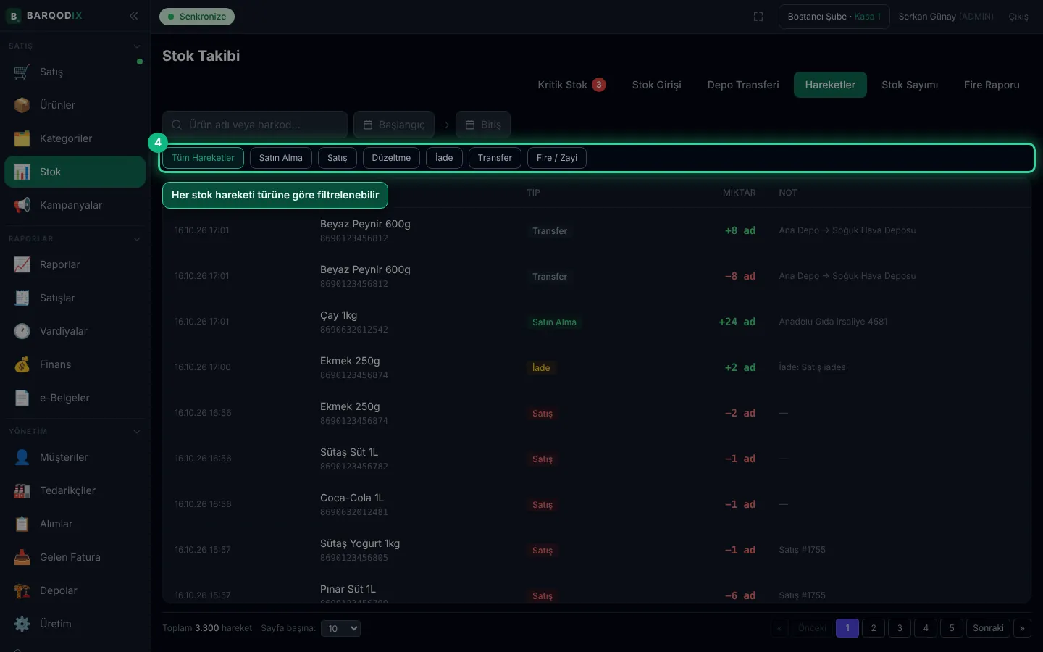The image size is (1043, 652).
Task: Open the Satışlar receipt icon
Action: (x=22, y=298)
